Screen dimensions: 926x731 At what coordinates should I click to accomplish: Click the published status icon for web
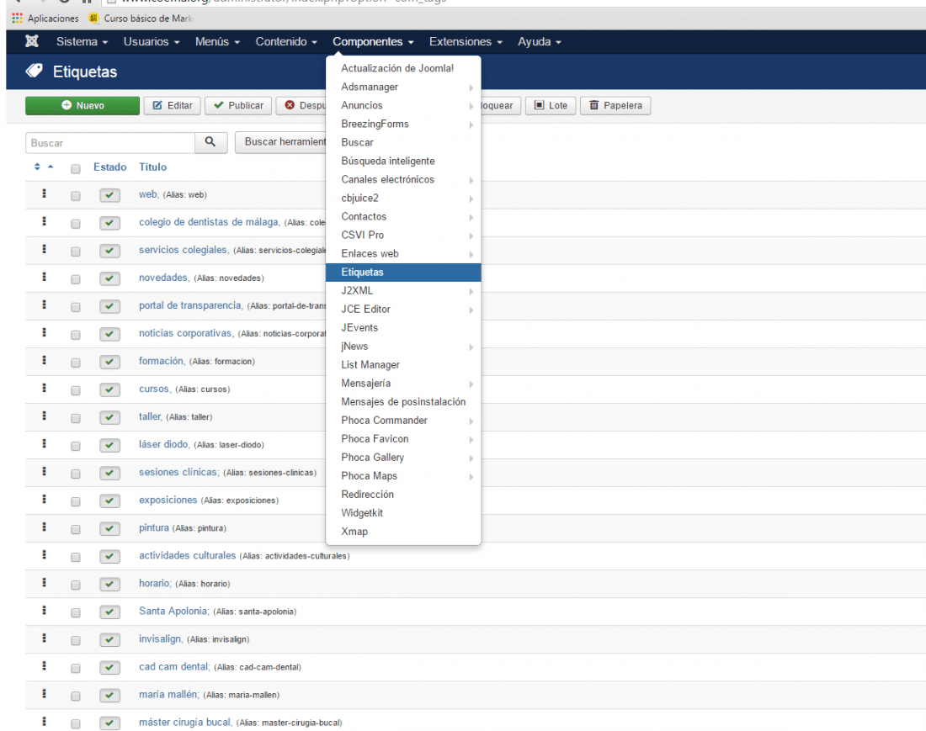(109, 195)
